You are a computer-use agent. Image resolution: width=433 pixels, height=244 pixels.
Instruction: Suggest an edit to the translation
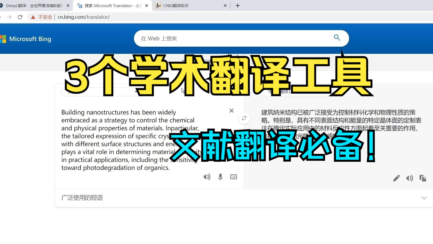(396, 178)
